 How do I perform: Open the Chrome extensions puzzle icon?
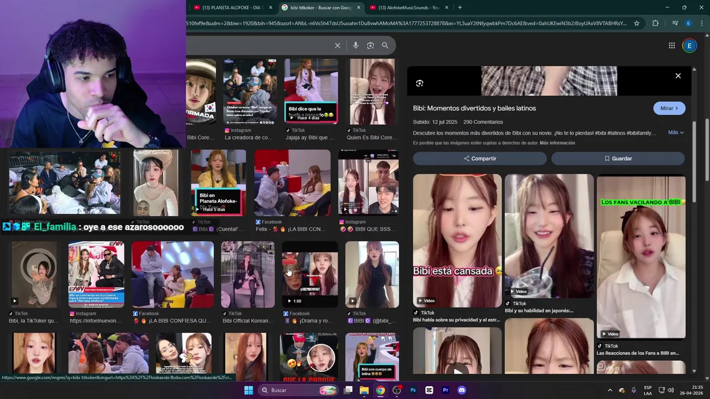[656, 23]
